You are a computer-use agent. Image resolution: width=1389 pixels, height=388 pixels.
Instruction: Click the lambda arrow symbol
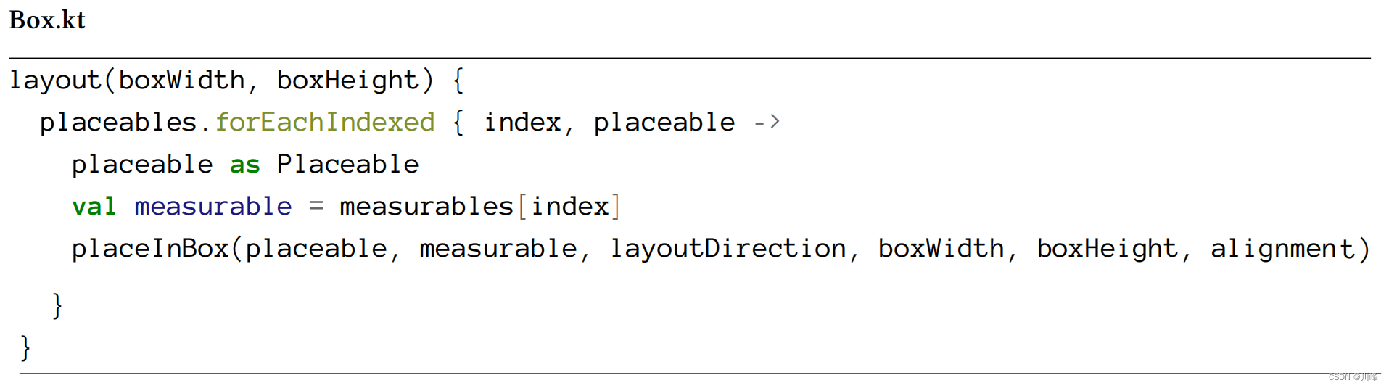click(x=767, y=122)
